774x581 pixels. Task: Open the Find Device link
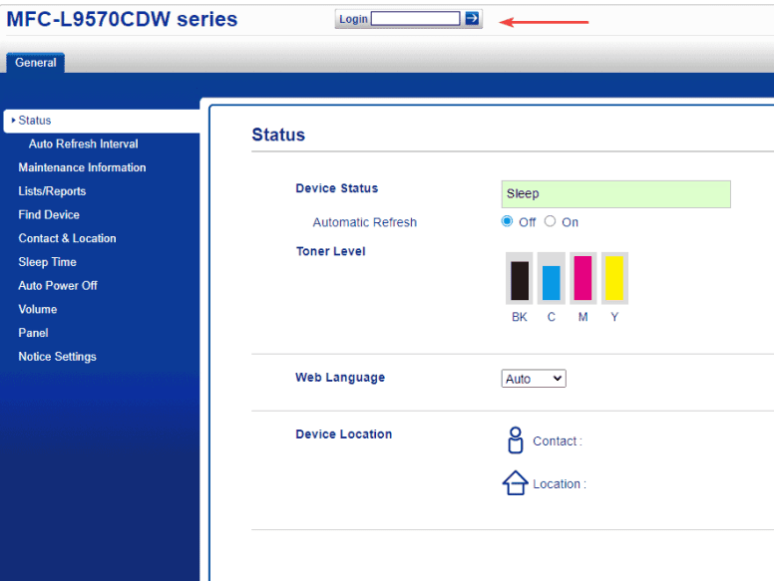coord(49,214)
